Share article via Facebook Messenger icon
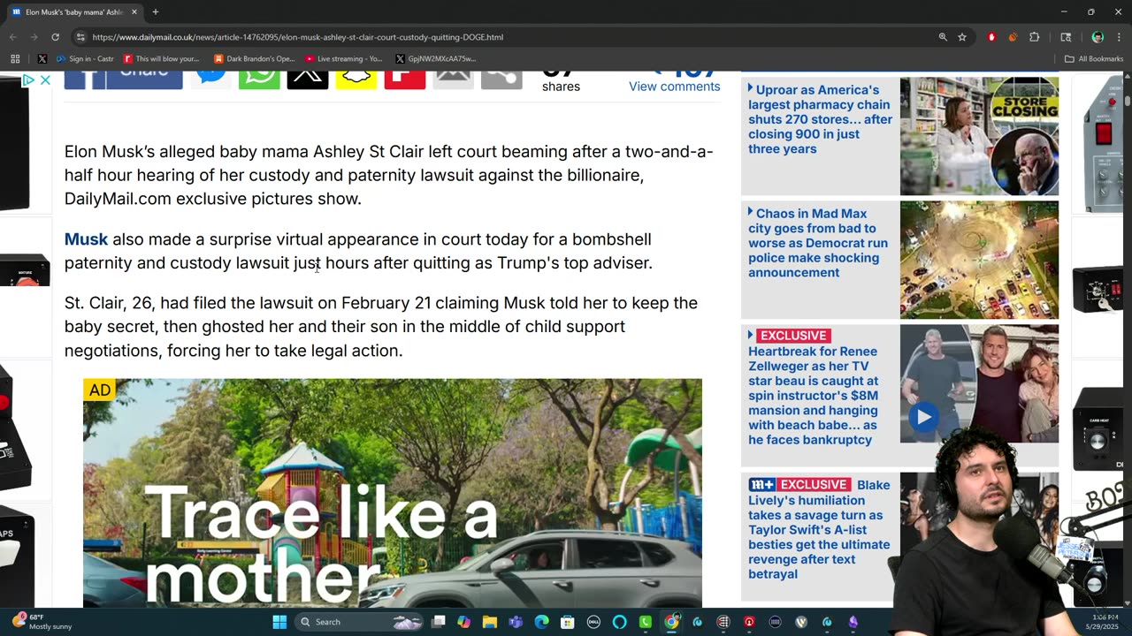1132x636 pixels. (x=210, y=79)
